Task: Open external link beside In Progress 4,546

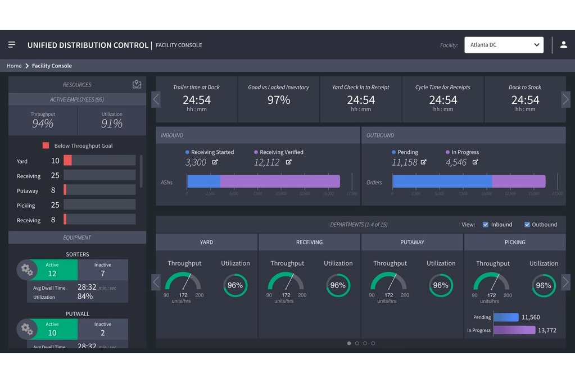Action: pos(476,162)
